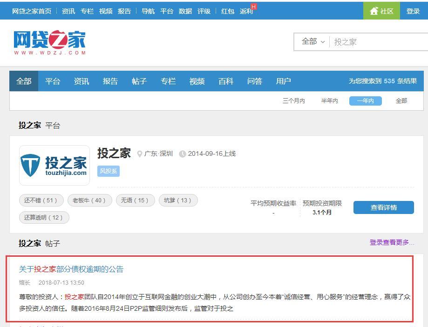The width and height of the screenshot is (428, 327).
Task: Open 资讯 in the top navigation bar
Action: click(x=68, y=11)
